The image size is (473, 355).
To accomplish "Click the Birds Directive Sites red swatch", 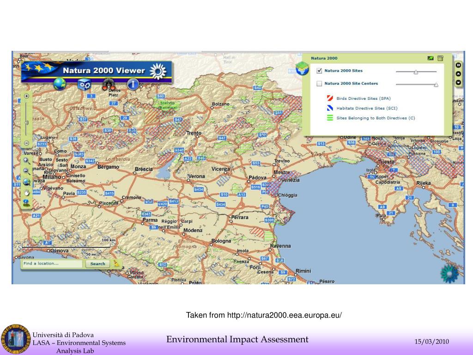I will 330,98.
